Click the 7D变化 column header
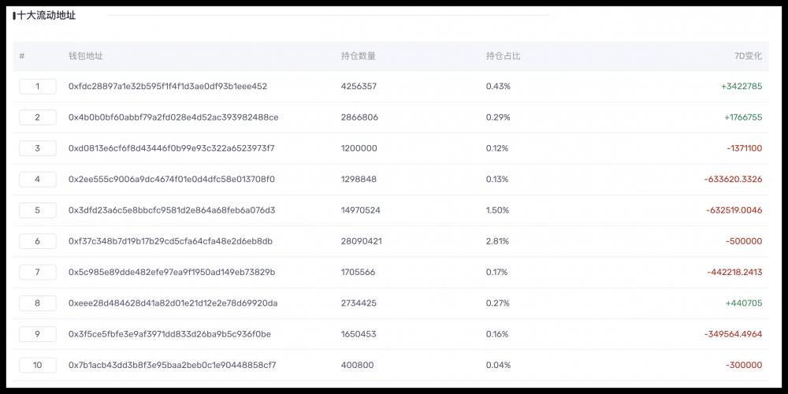The image size is (788, 394). (748, 56)
